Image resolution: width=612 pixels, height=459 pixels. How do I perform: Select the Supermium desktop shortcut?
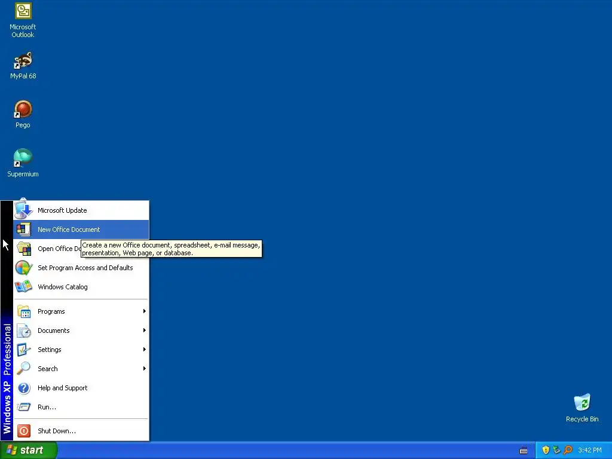pos(23,163)
